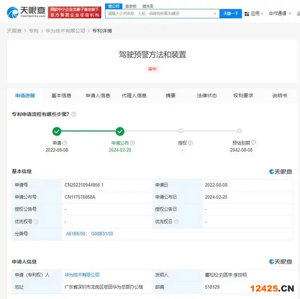Open the 权利要求 tab

coord(243,95)
